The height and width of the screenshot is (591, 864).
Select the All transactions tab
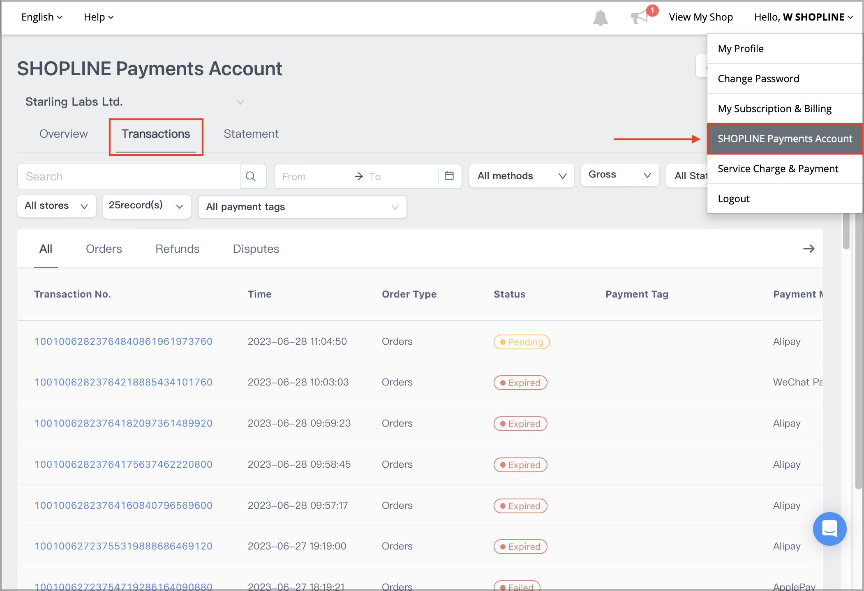pos(46,249)
